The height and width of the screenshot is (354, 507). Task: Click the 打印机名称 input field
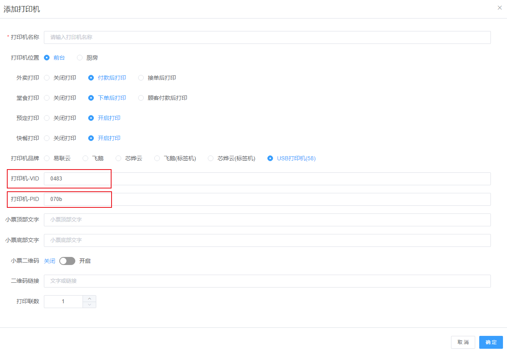click(x=267, y=37)
